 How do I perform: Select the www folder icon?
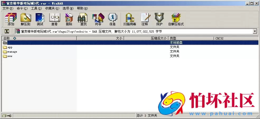click(5, 56)
